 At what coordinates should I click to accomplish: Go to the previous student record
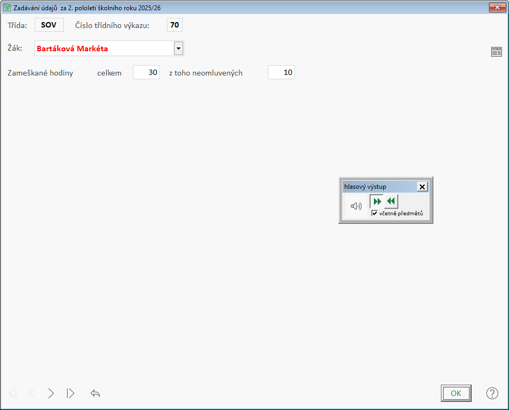31,393
